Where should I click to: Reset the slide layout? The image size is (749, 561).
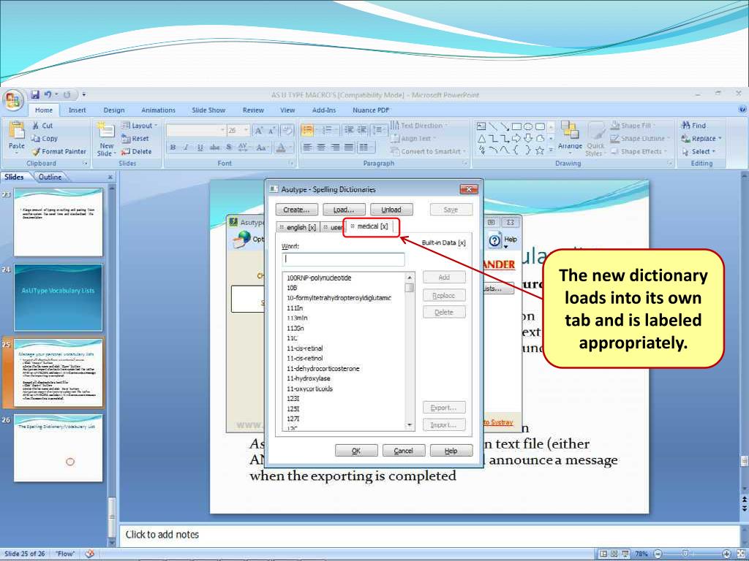coord(135,138)
